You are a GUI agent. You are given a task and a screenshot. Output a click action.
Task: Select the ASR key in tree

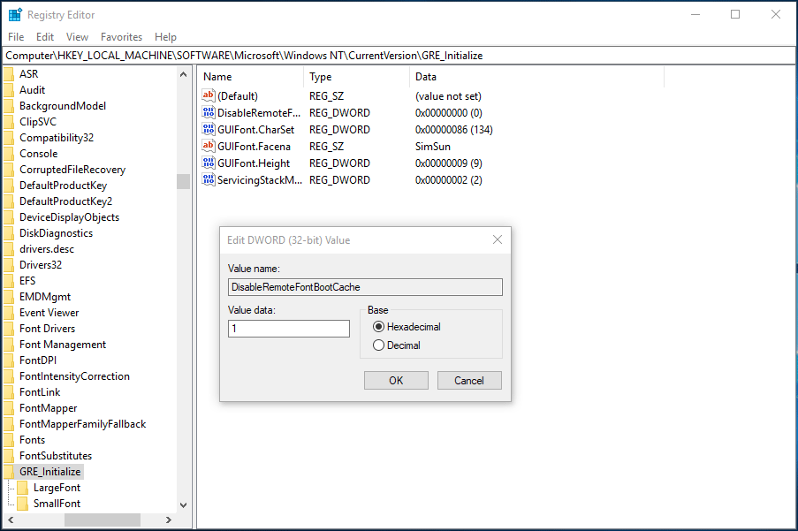(29, 74)
